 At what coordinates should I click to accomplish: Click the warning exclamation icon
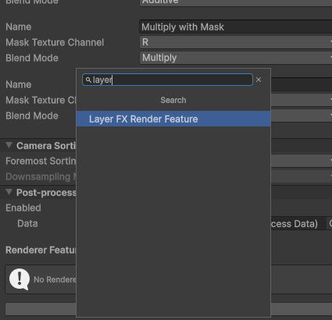pos(20,279)
